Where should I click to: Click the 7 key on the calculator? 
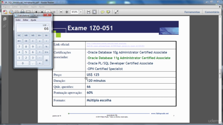click(x=19, y=47)
